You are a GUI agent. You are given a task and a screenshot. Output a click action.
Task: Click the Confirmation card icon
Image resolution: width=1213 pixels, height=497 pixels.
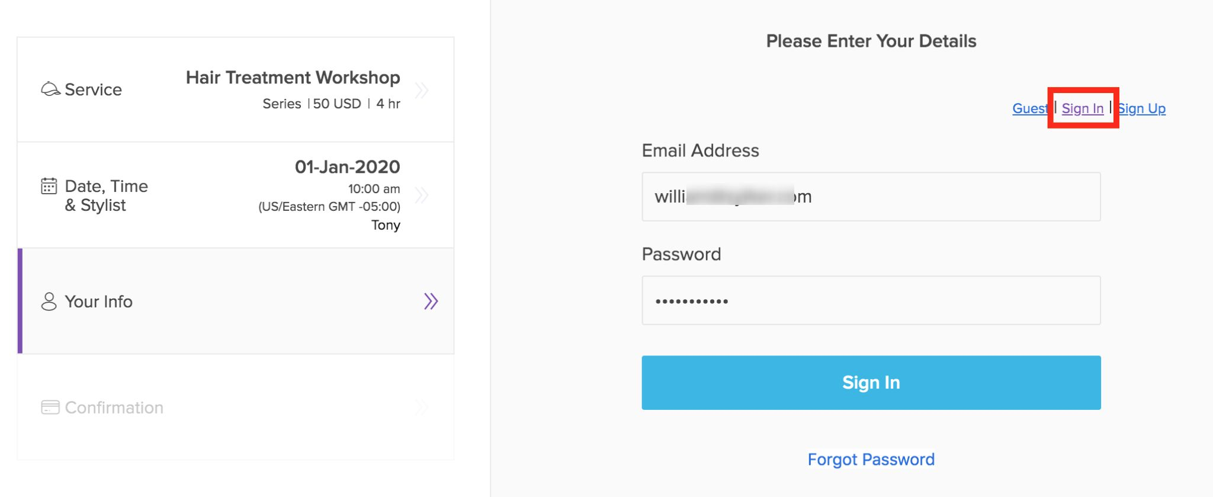click(x=50, y=408)
